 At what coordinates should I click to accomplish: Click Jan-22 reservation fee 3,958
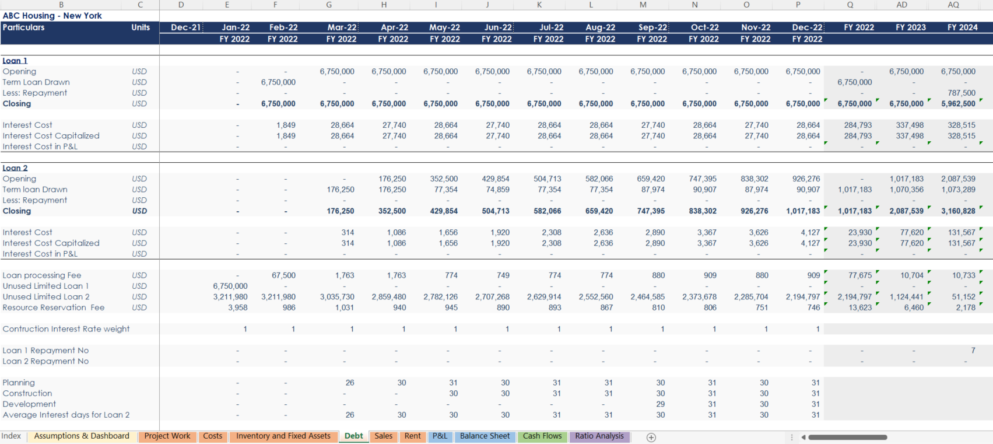(x=238, y=307)
